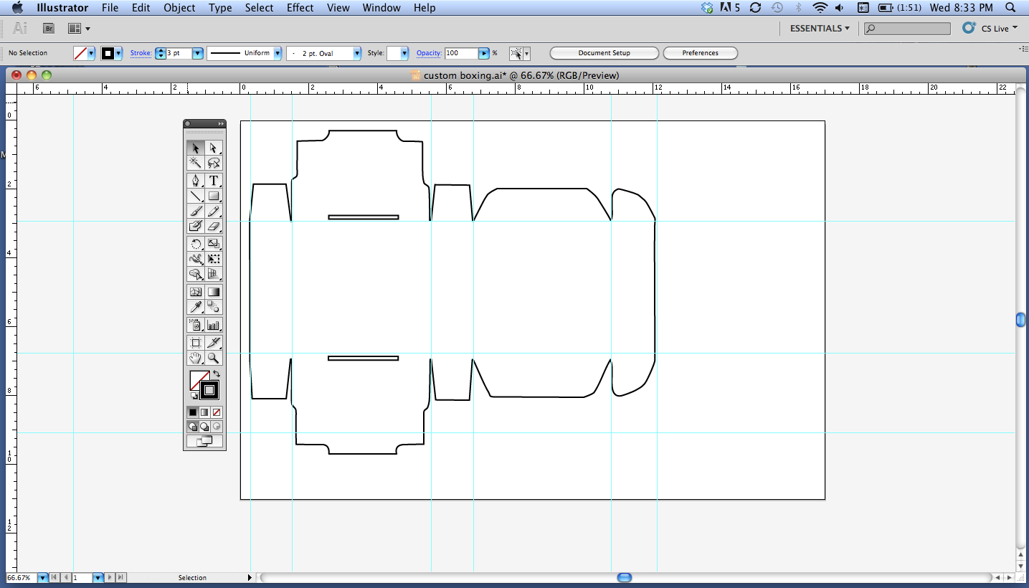This screenshot has width=1029, height=588.
Task: Click the Document Setup button
Action: [604, 53]
